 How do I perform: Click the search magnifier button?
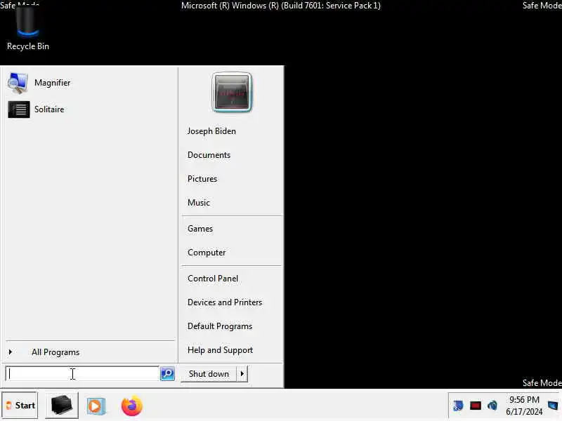pyautogui.click(x=167, y=374)
